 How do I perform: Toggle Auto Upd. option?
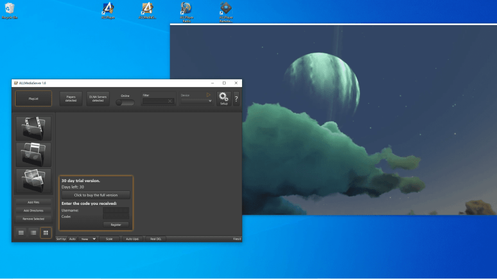click(133, 239)
